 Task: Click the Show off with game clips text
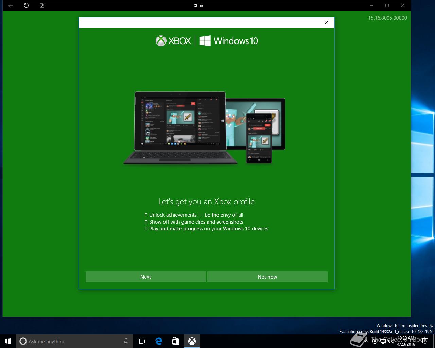point(196,222)
